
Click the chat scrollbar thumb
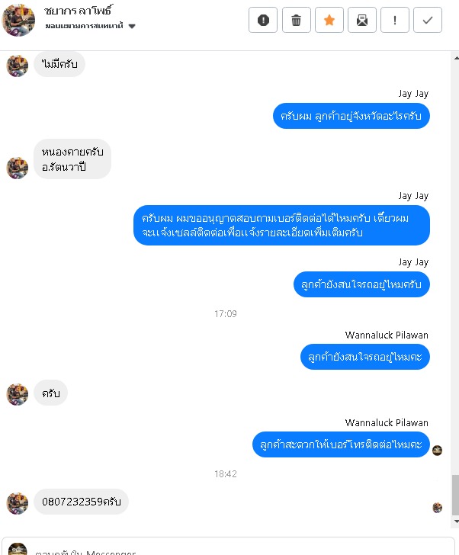tap(455, 496)
